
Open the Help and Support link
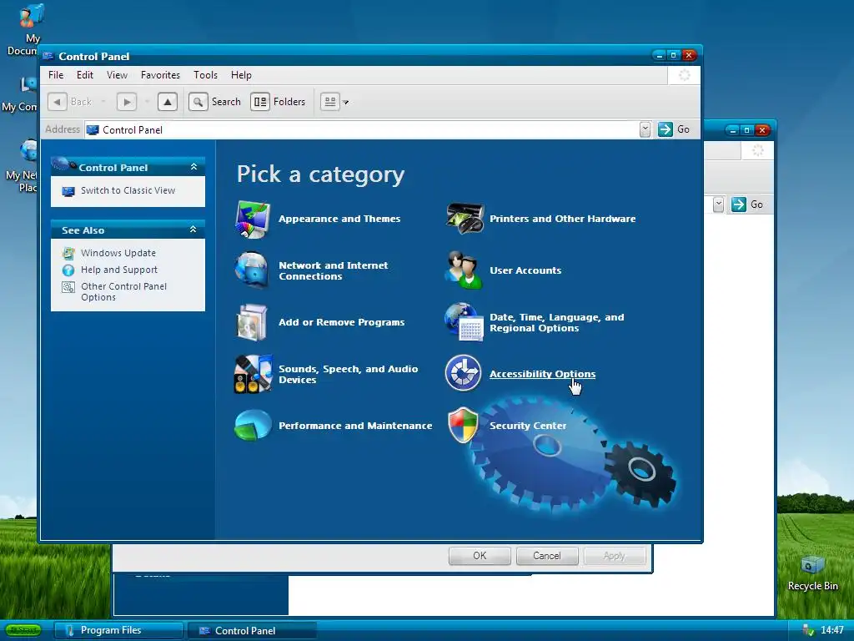[118, 270]
